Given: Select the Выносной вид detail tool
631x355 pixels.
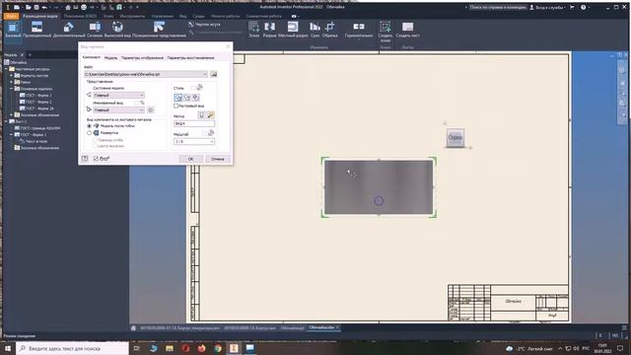Looking at the screenshot, I should (x=117, y=30).
